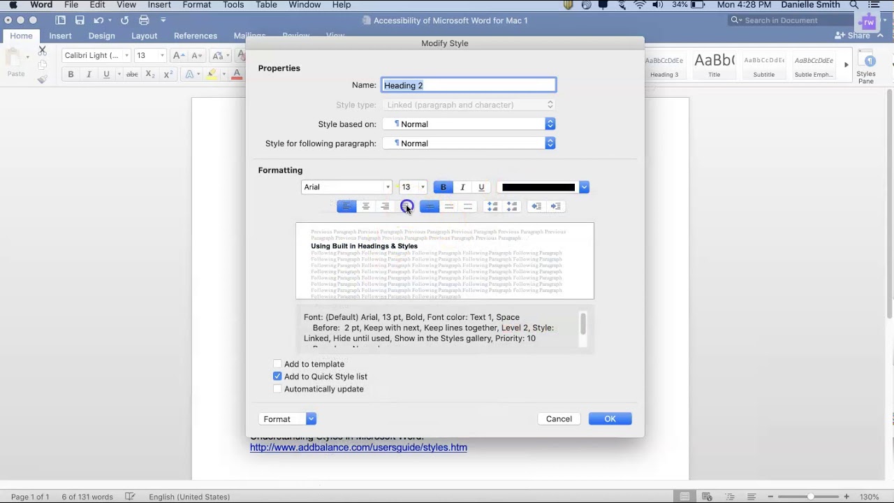Increase indent in Modify Style

coord(556,206)
